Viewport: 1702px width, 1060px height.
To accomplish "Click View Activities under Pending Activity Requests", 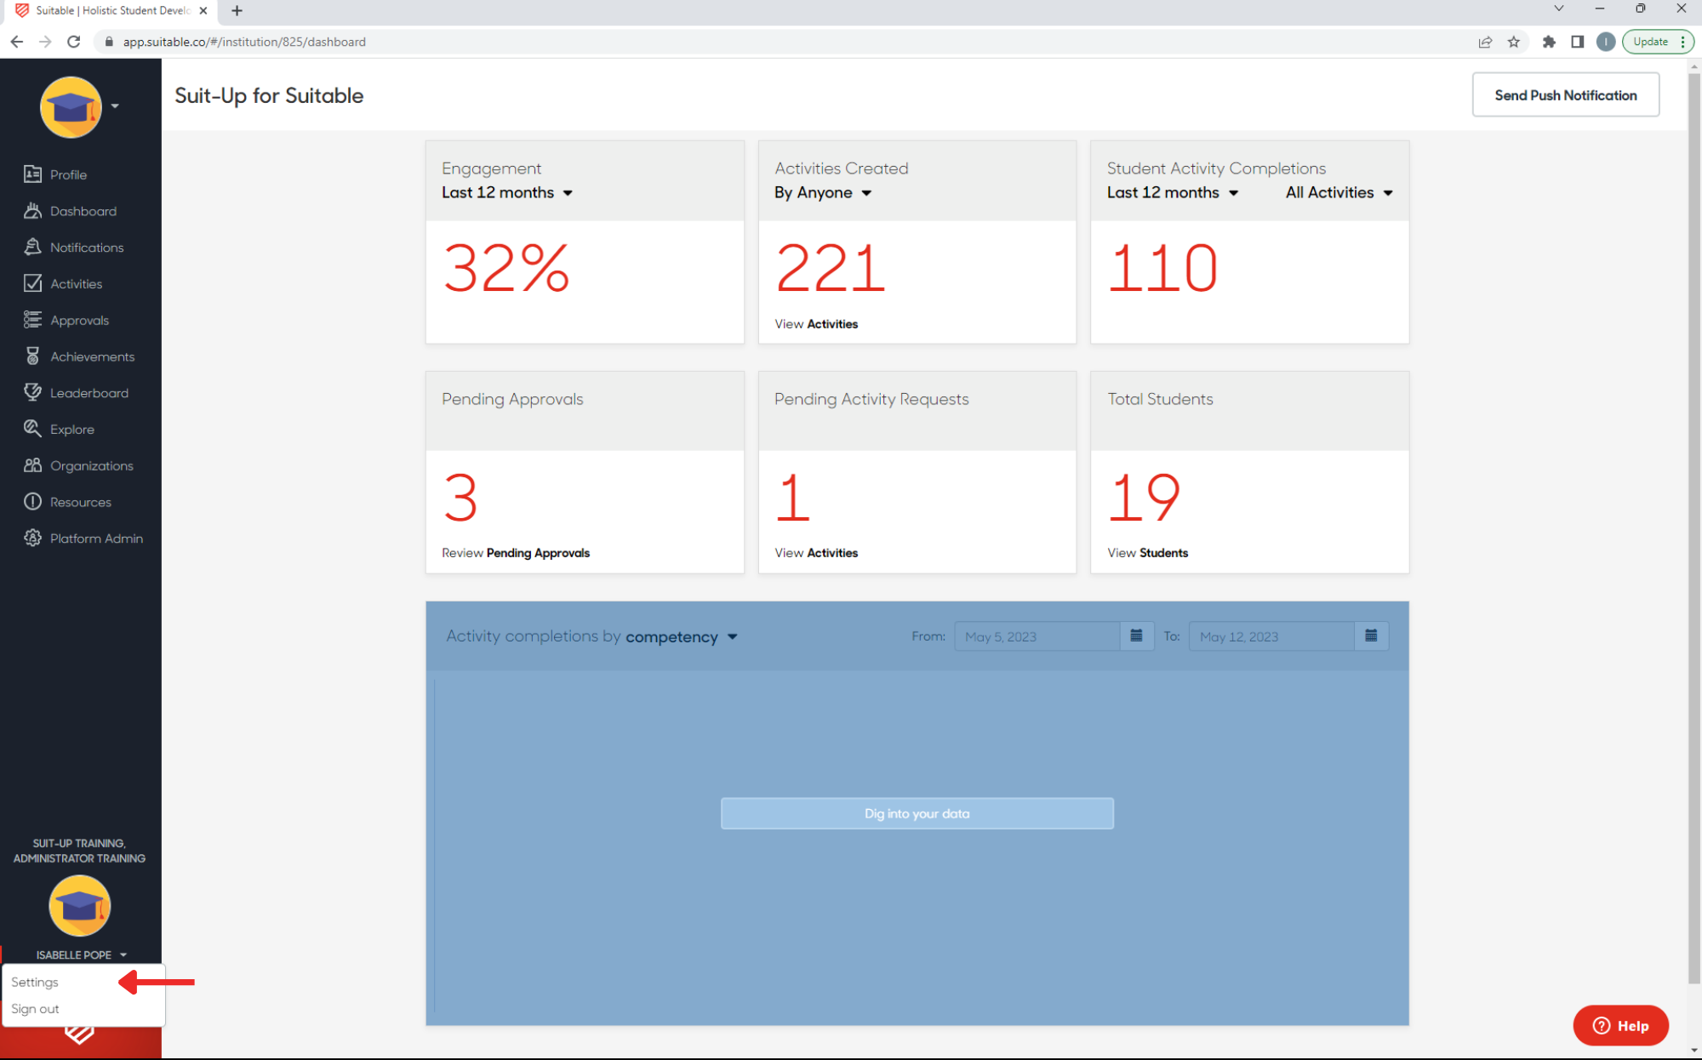I will (816, 552).
